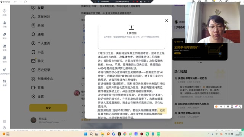Click the 发现 discover icon

(x=33, y=8)
